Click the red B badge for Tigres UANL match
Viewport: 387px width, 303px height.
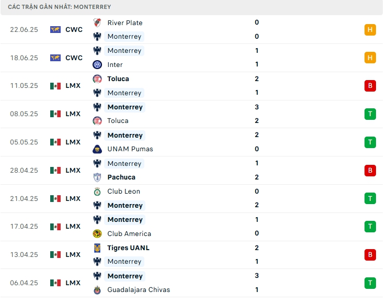370,255
